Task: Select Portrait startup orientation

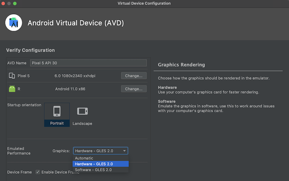Action: pos(57,114)
